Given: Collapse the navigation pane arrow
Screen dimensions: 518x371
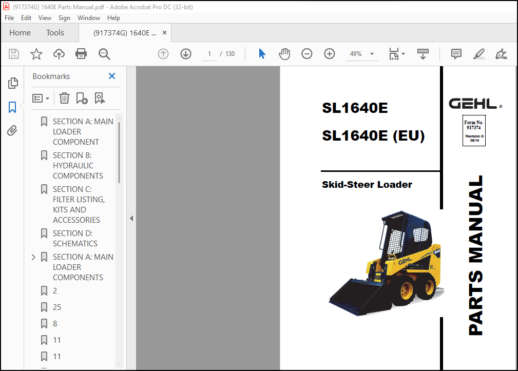Looking at the screenshot, I should click(x=131, y=218).
